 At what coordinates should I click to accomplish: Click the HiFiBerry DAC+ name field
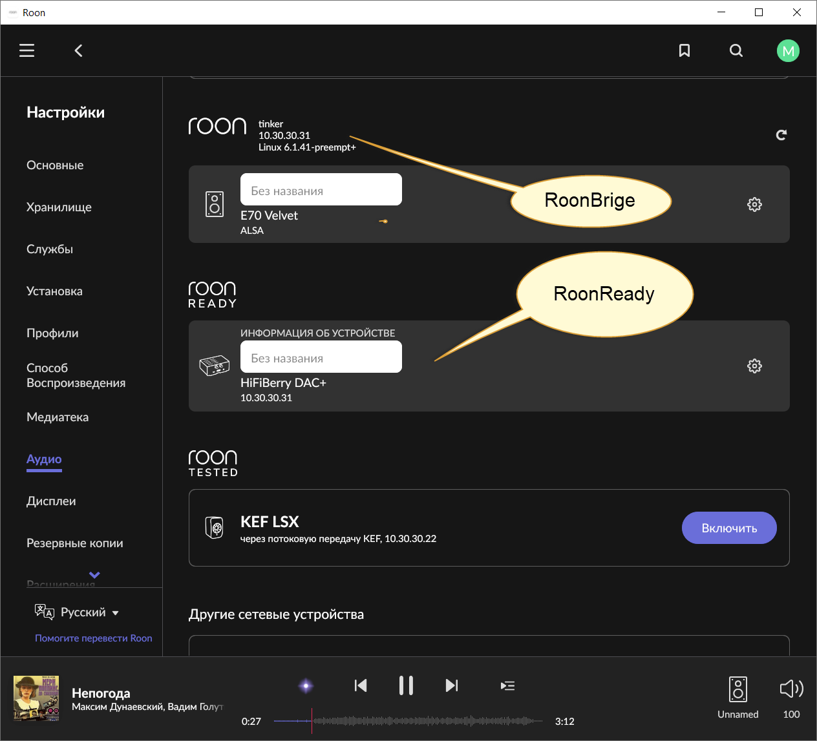tap(321, 357)
